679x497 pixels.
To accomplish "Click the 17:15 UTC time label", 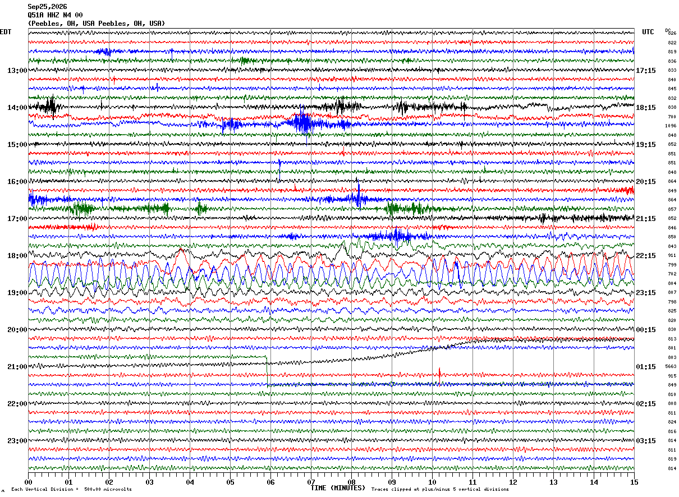I will click(646, 71).
